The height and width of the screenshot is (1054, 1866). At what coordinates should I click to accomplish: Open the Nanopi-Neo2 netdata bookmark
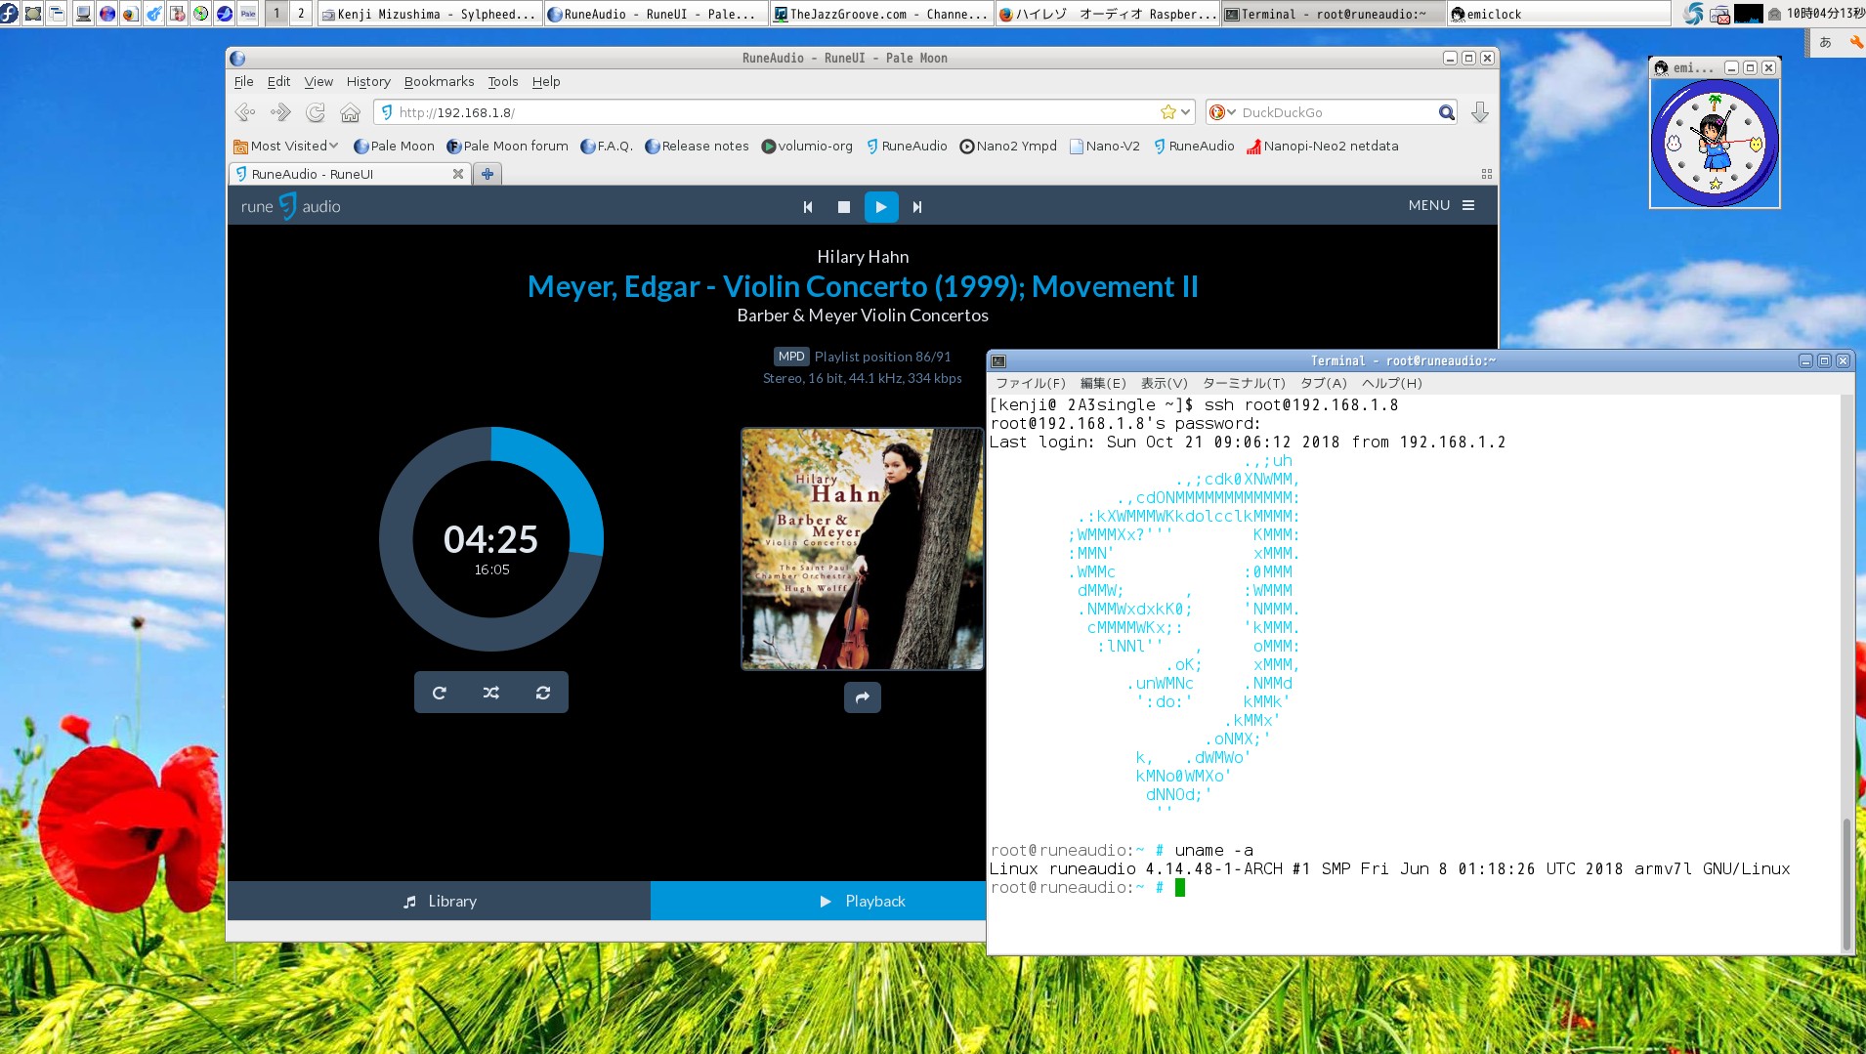[1322, 147]
